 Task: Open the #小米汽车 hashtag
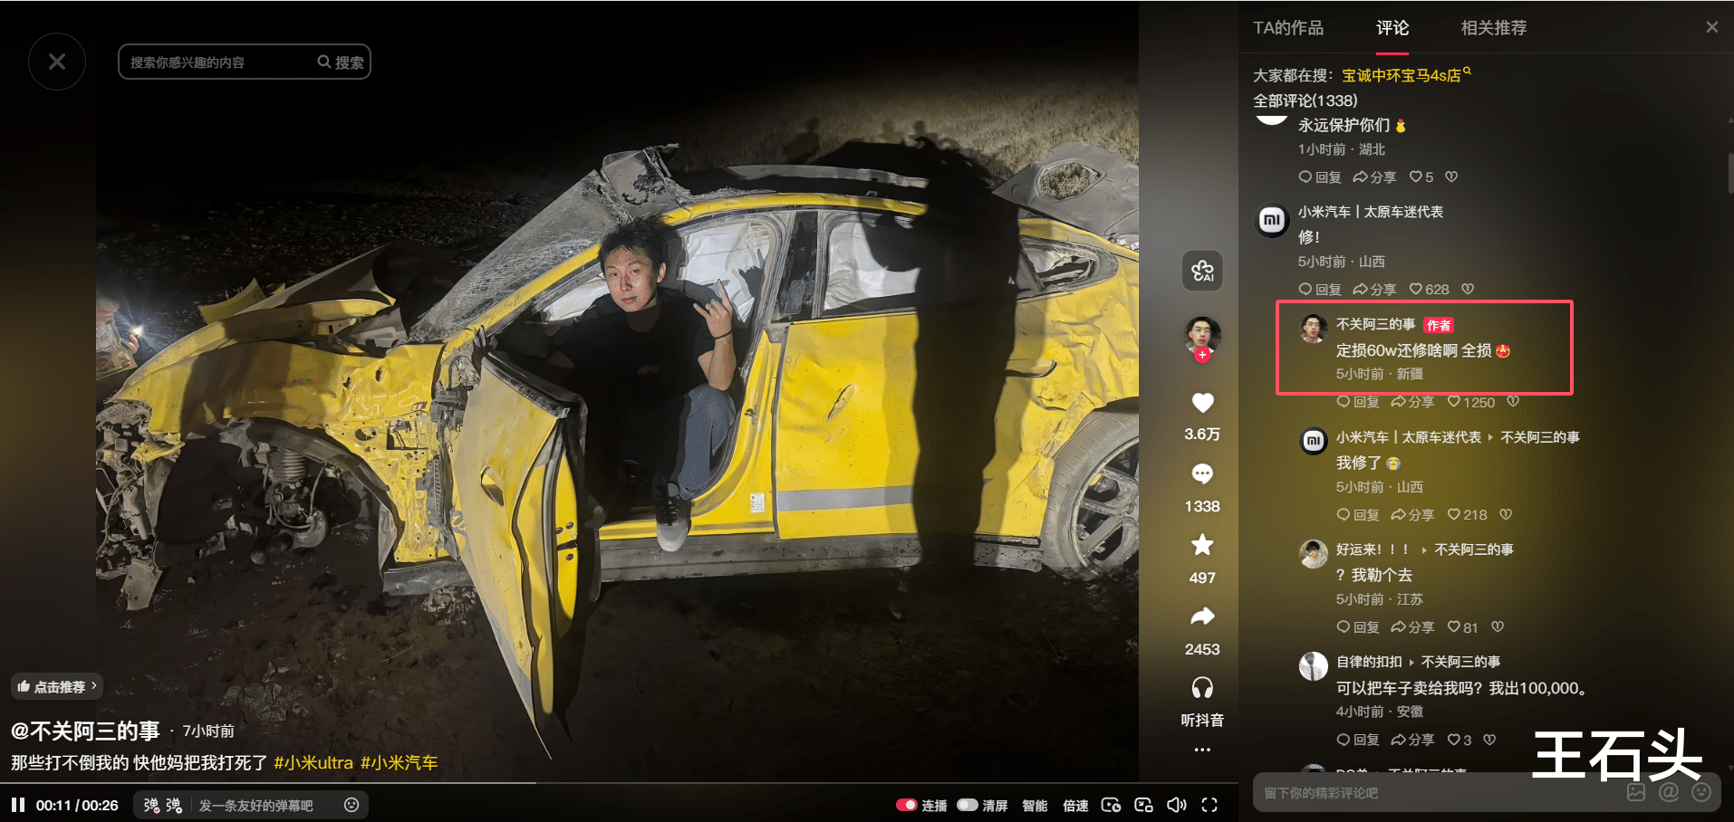tap(400, 762)
